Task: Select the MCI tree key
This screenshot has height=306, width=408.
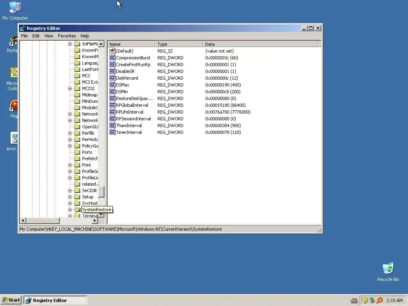Action: coord(86,76)
